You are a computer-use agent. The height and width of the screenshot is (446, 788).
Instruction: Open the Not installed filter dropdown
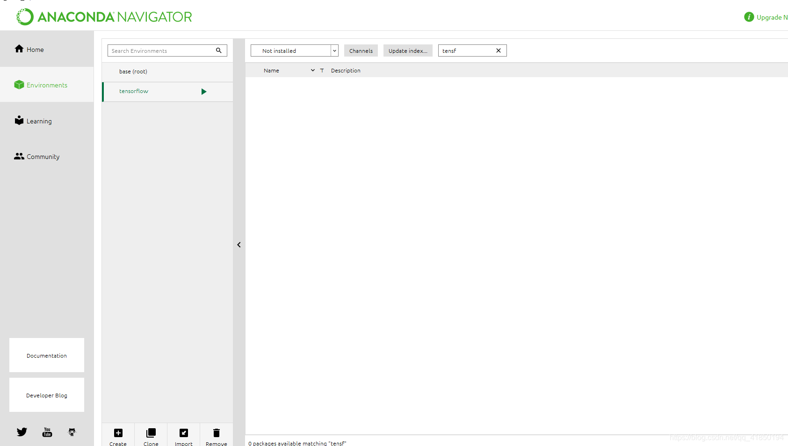(x=294, y=50)
